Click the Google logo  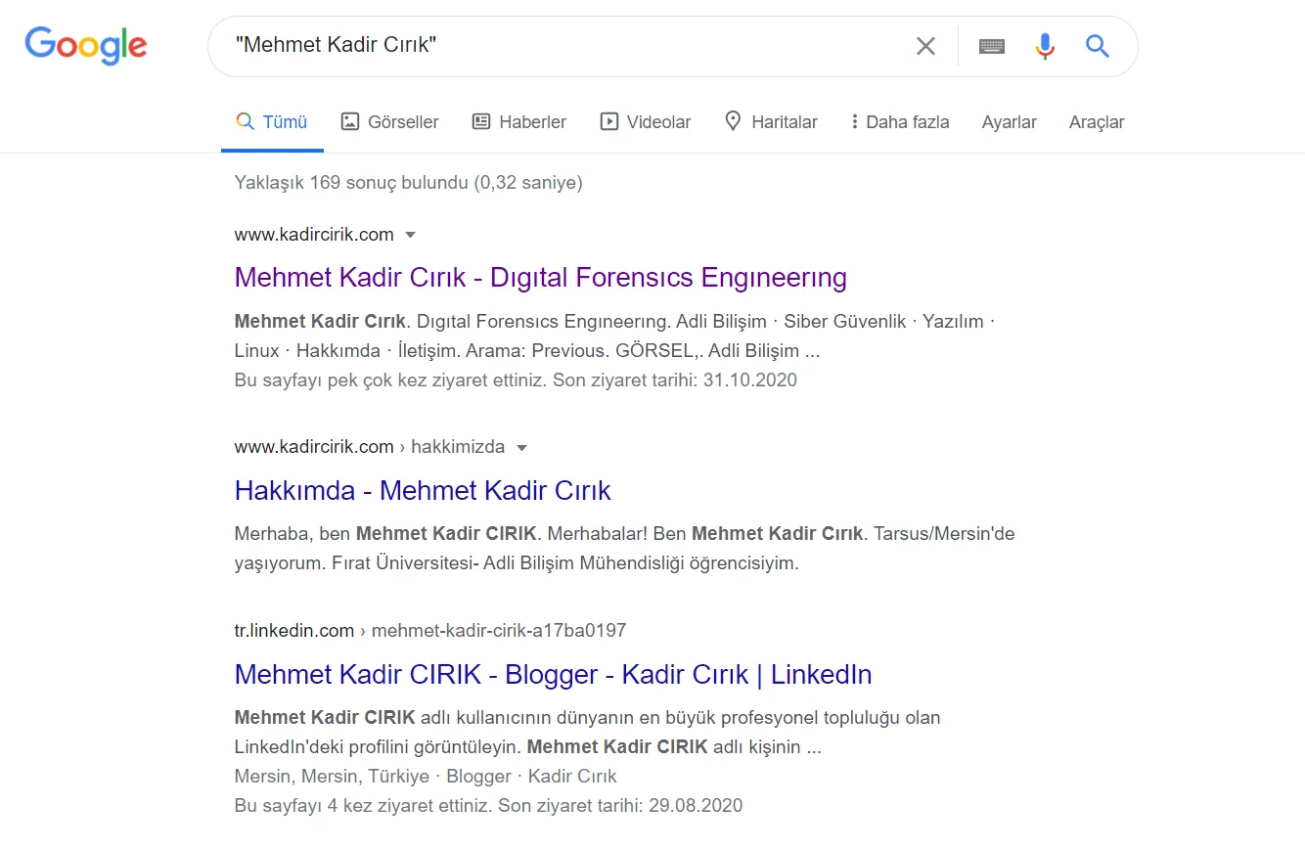coord(86,45)
